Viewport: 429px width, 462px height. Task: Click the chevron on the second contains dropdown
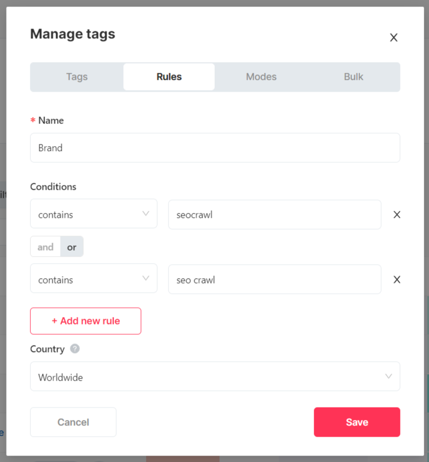coord(145,279)
